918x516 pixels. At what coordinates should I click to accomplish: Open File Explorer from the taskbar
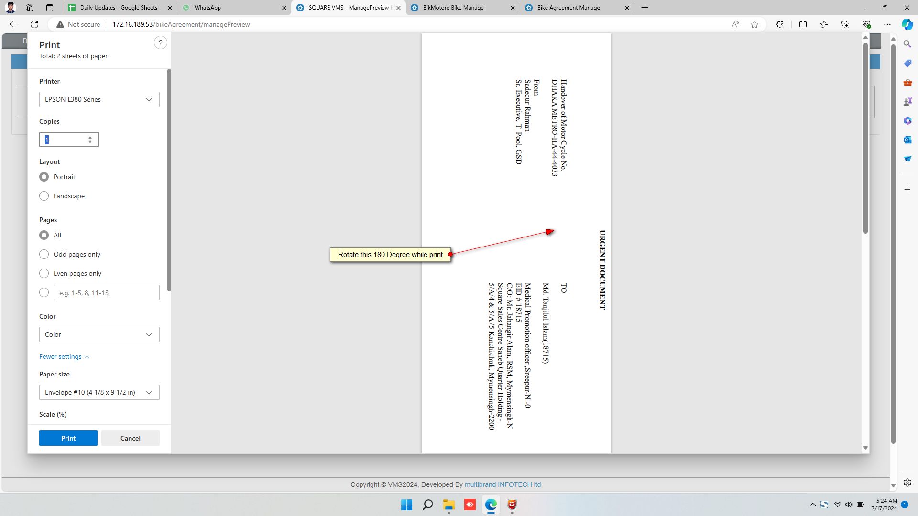click(448, 505)
